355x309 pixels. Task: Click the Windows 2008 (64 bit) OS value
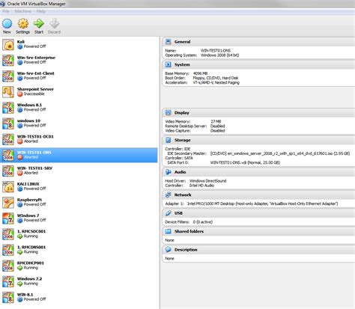(x=219, y=55)
